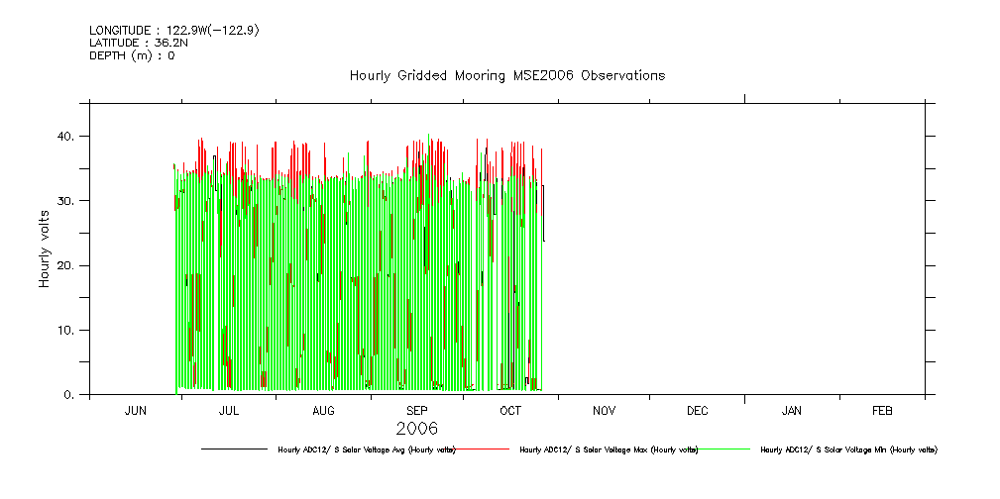This screenshot has width=1000, height=499.
Task: Select the DEPTH (m) header line
Action: click(132, 56)
